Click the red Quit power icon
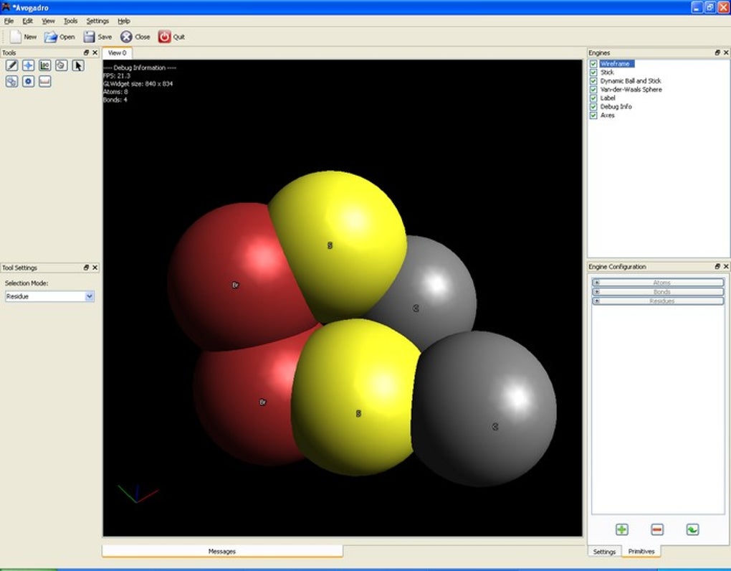Viewport: 731px width, 571px height. (x=164, y=37)
